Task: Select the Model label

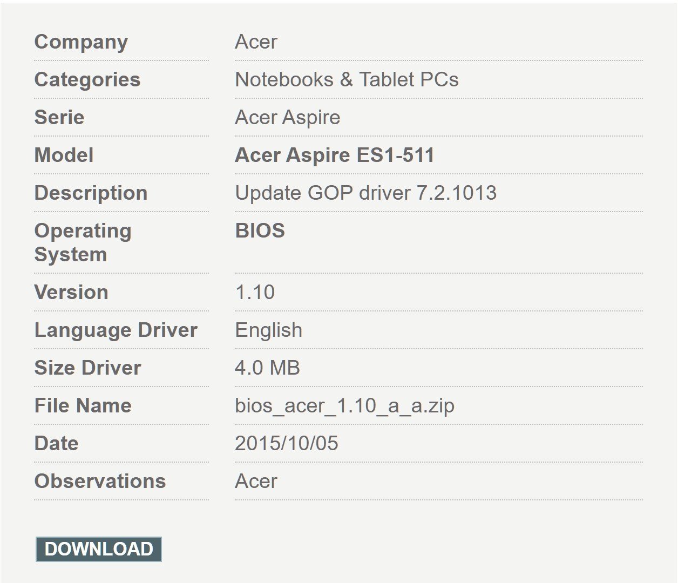Action: 64,155
